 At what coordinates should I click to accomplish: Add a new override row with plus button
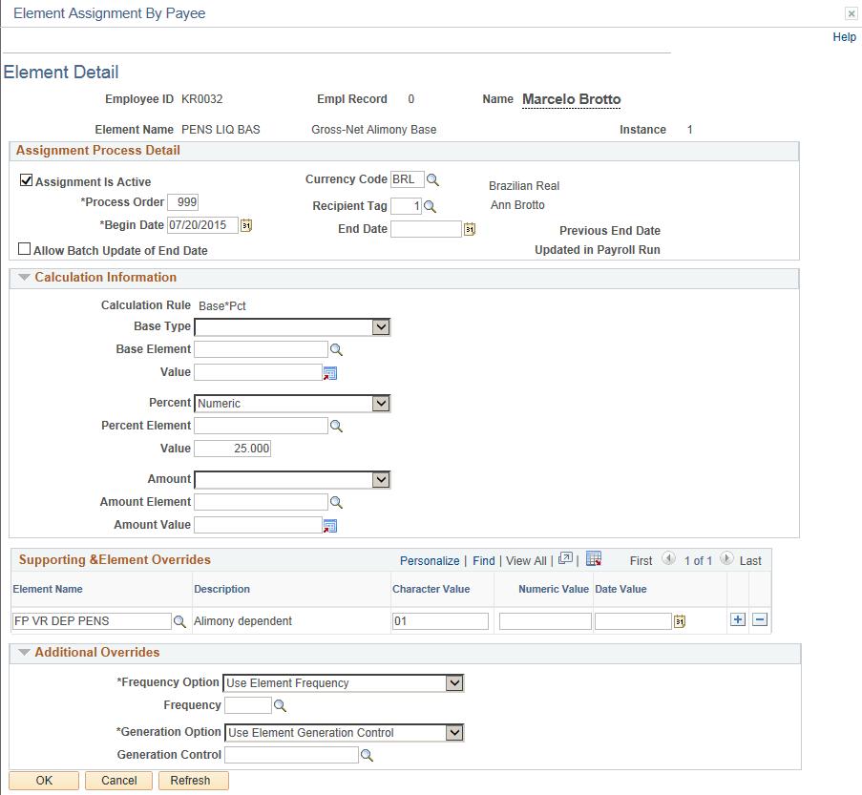coord(737,619)
